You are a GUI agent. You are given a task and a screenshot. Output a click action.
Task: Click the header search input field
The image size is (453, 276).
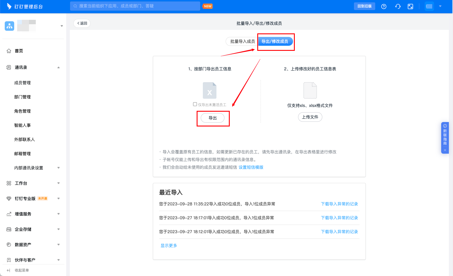[x=135, y=6]
